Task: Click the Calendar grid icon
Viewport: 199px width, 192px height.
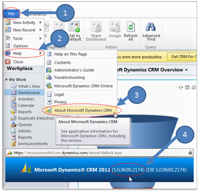Action: pos(13,105)
